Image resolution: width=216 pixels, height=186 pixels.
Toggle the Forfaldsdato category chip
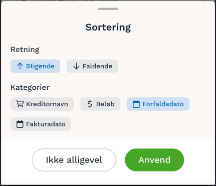coord(158,104)
